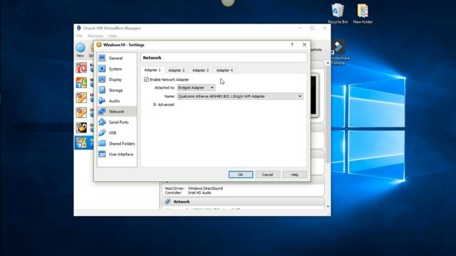Click the 'Intel HD Audio' controller text
This screenshot has height=256, width=456.
pos(199,193)
